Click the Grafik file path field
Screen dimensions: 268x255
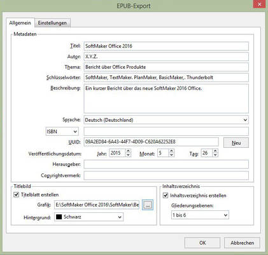(97, 205)
